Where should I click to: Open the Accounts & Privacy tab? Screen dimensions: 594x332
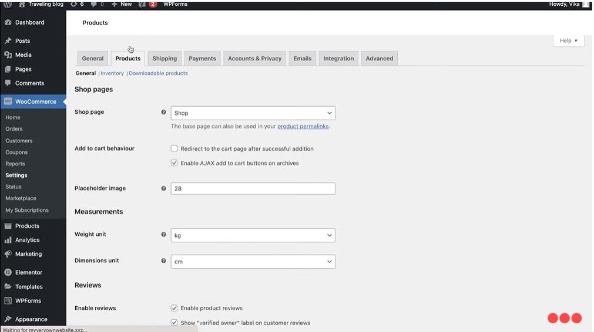[255, 59]
